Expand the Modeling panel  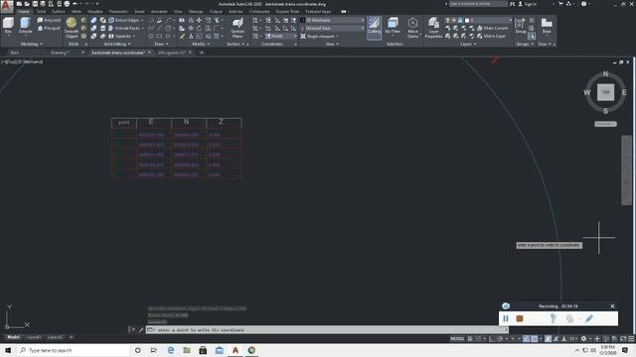click(x=31, y=44)
